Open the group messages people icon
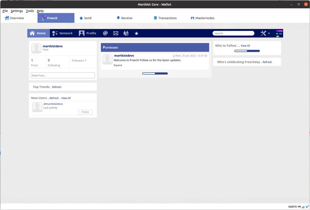 click(x=126, y=33)
